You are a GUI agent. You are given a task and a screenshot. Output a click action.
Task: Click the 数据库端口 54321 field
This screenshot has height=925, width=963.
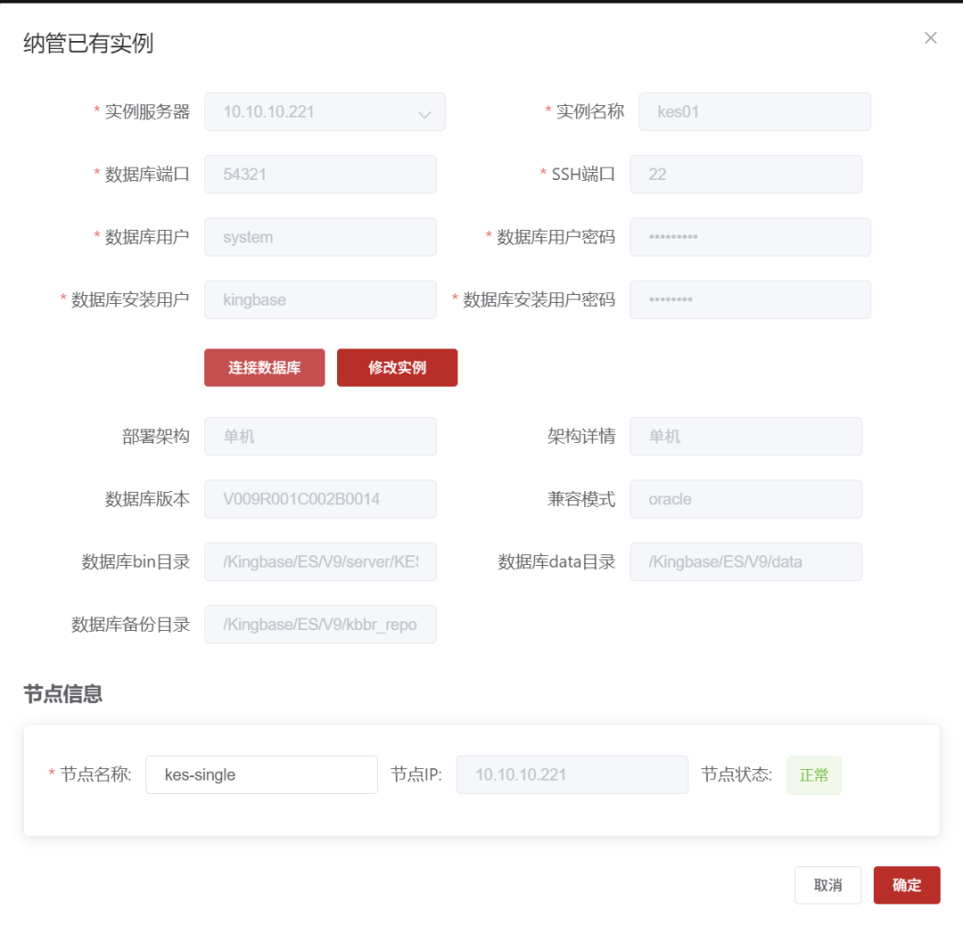pyautogui.click(x=320, y=175)
